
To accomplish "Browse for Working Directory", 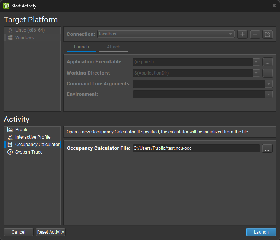I will [x=267, y=73].
